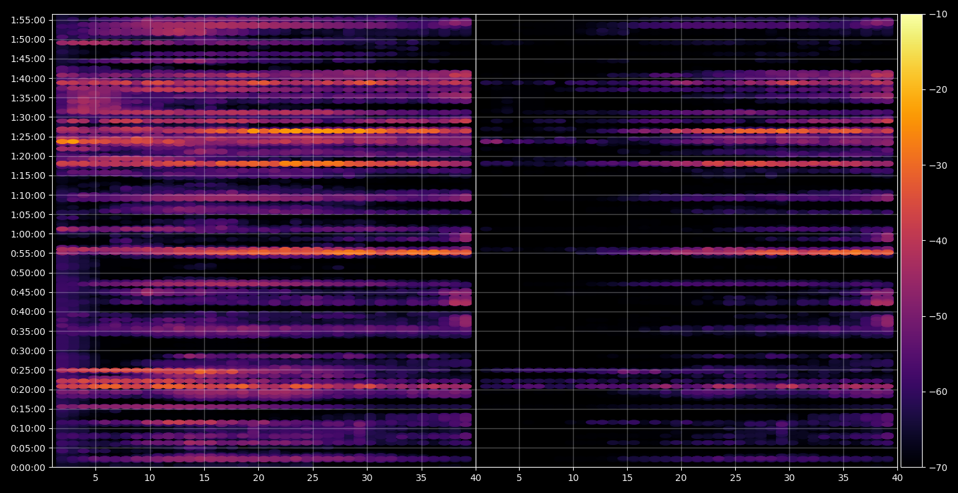Click the −50 colorbar tick label
958x493 pixels.
(x=937, y=316)
